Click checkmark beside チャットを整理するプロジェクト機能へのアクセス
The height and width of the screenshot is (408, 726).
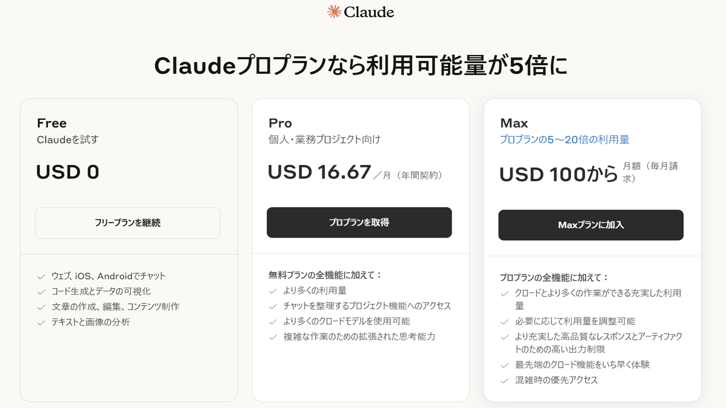click(273, 306)
